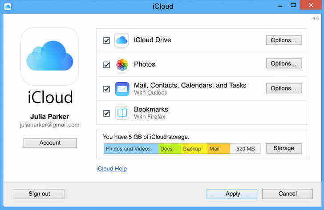
Task: Click the iCloud title bar app icon
Action: [8, 7]
